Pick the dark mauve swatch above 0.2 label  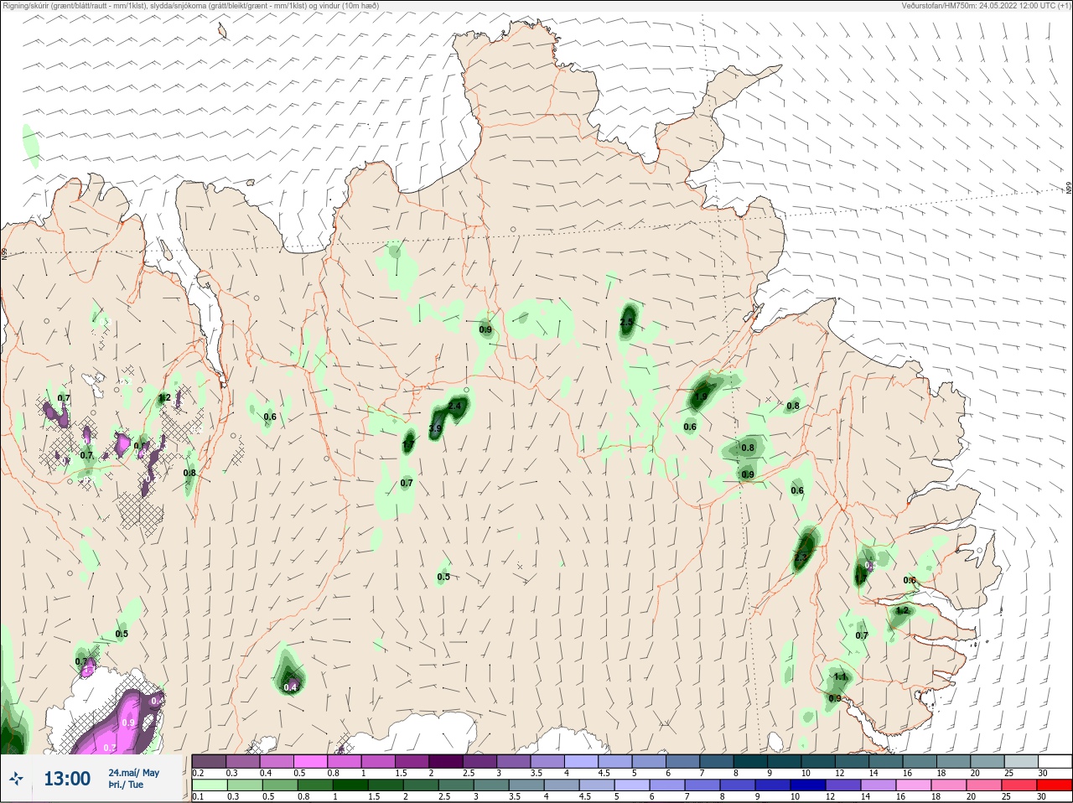[x=209, y=762]
